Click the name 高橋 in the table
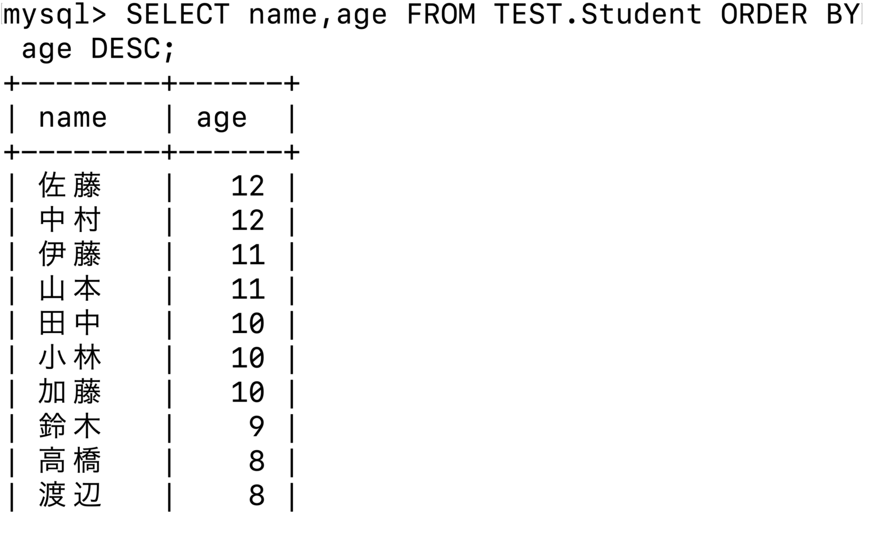The image size is (869, 543). 70,461
